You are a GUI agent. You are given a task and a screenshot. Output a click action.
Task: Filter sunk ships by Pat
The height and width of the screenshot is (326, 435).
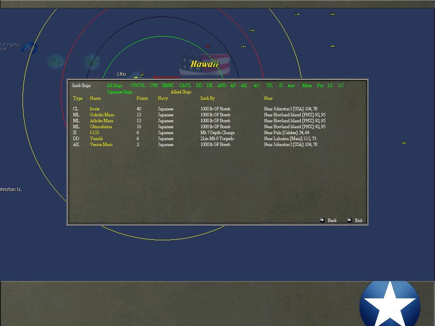click(x=320, y=86)
